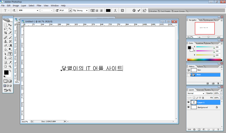Viewport: 226px width, 133px height.
Task: Open the font family dropdown
Action: pos(37,11)
